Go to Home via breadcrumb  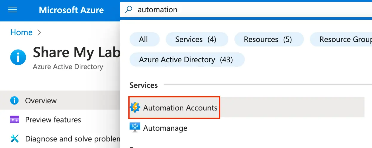(21, 32)
